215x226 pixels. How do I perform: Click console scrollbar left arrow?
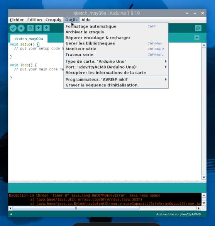(10, 208)
